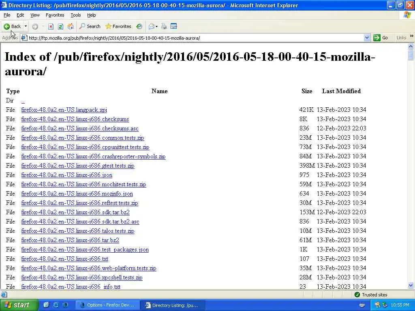Click the greyed Forward arrow button

click(35, 26)
